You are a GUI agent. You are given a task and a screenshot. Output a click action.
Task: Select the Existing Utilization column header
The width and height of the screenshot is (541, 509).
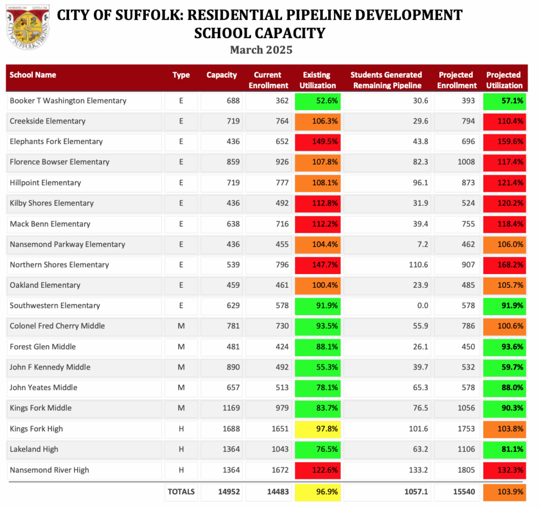click(x=317, y=80)
